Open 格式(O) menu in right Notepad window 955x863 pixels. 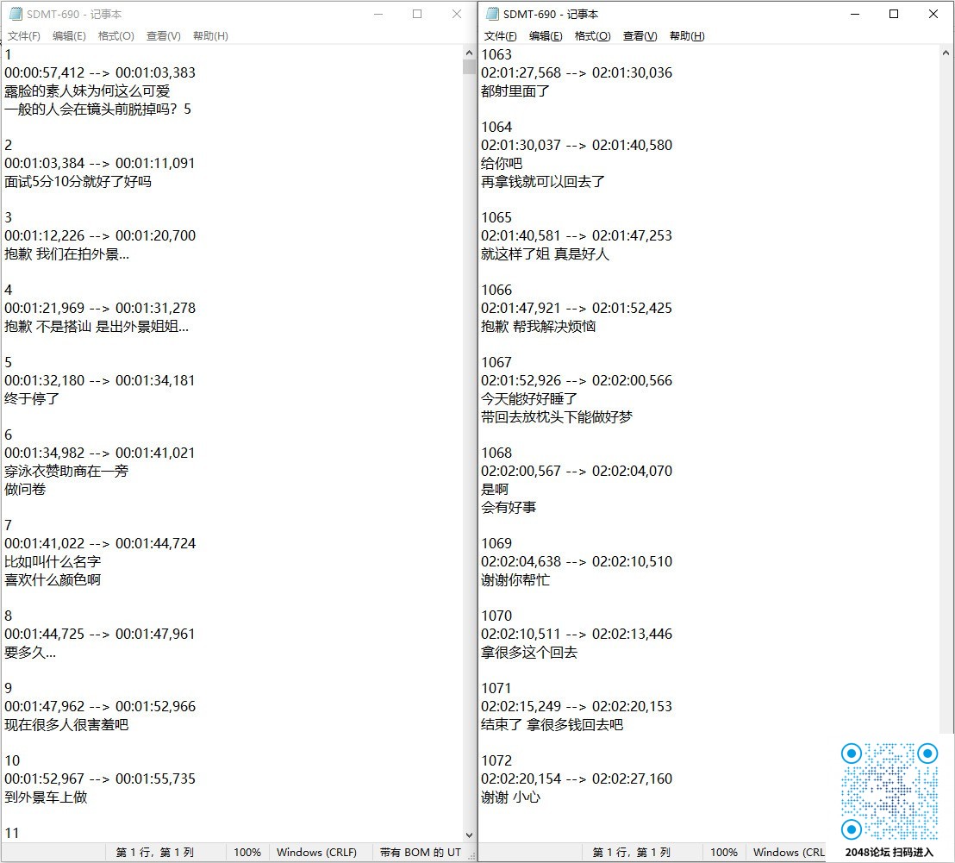coord(592,36)
